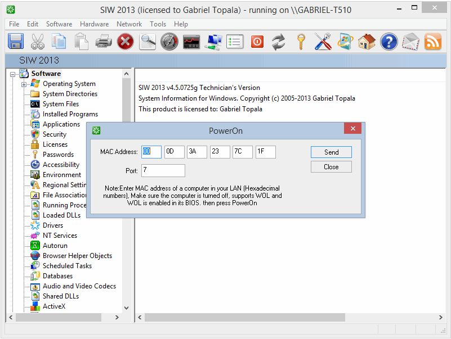Collapse the Software tree node
Screen dimensions: 451x339
coord(13,74)
